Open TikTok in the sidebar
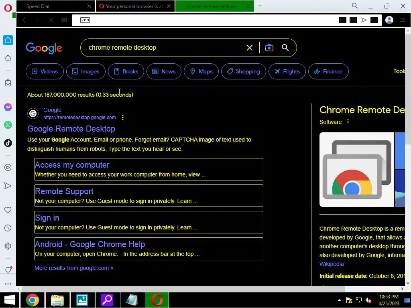This screenshot has width=411, height=308. 8,143
